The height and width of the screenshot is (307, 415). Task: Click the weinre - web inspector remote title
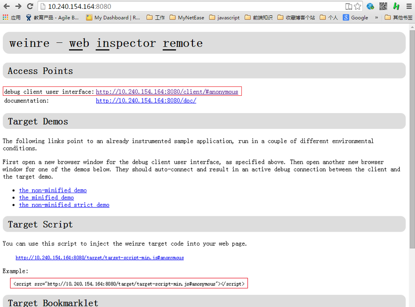106,43
